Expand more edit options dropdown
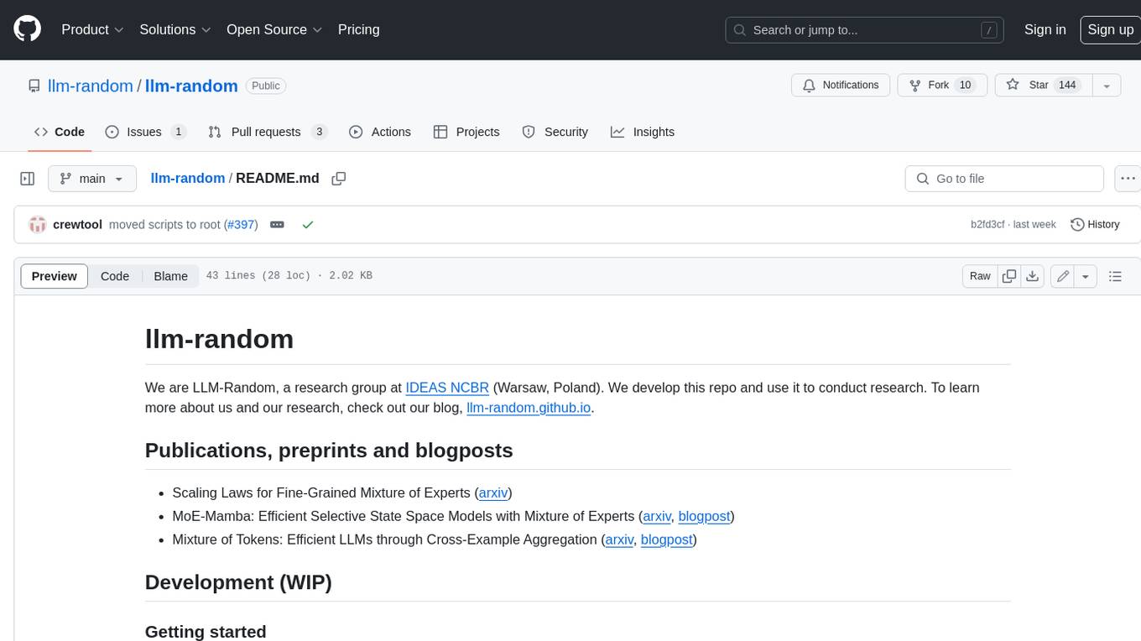 point(1086,276)
